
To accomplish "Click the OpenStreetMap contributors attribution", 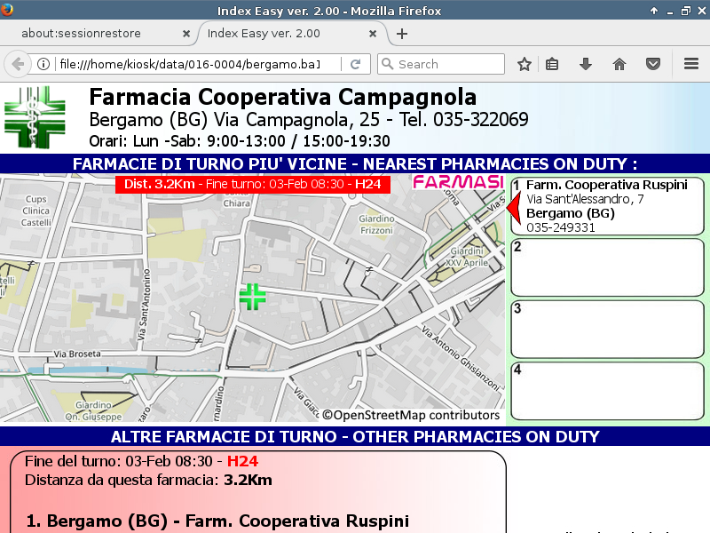I will (x=411, y=415).
